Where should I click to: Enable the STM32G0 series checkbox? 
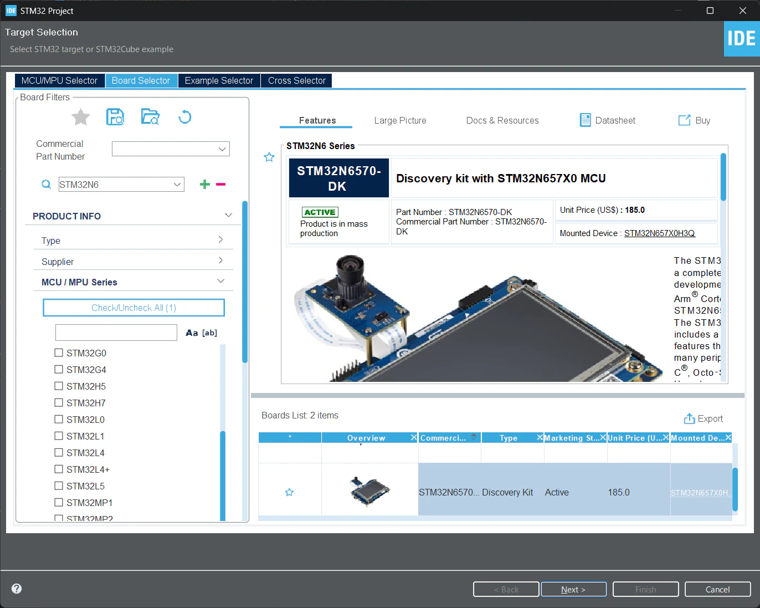(x=59, y=352)
